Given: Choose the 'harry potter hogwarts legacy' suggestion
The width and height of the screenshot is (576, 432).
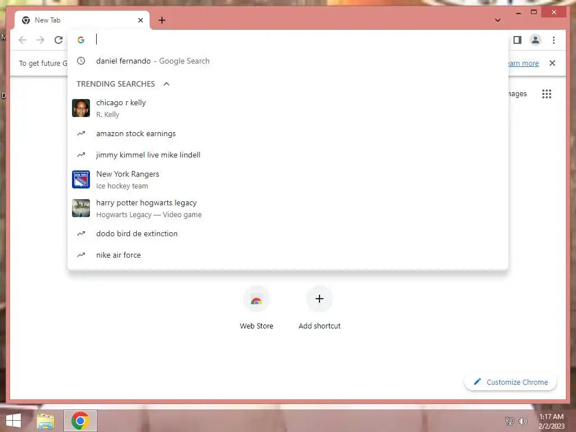Looking at the screenshot, I should point(288,208).
